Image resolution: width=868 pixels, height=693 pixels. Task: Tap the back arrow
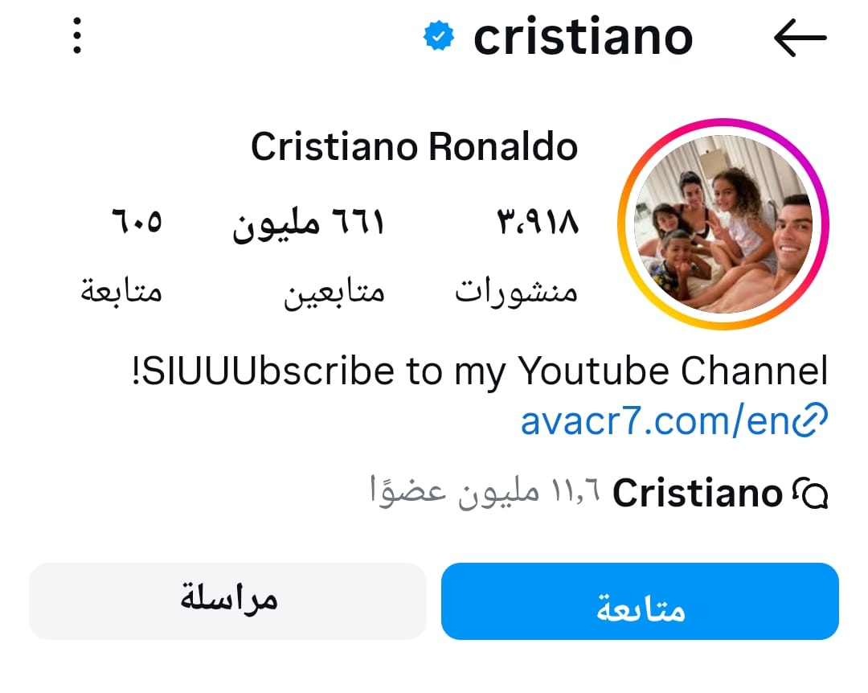800,37
